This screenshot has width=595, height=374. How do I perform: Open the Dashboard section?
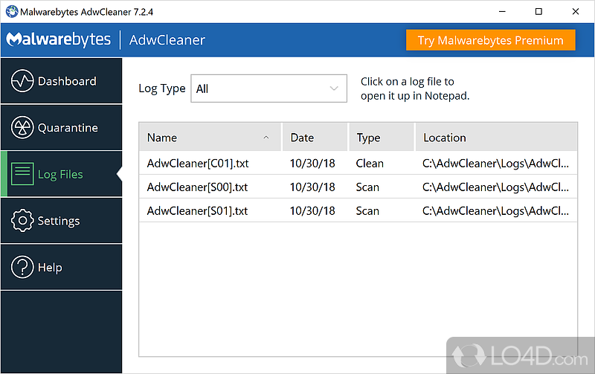(x=66, y=81)
